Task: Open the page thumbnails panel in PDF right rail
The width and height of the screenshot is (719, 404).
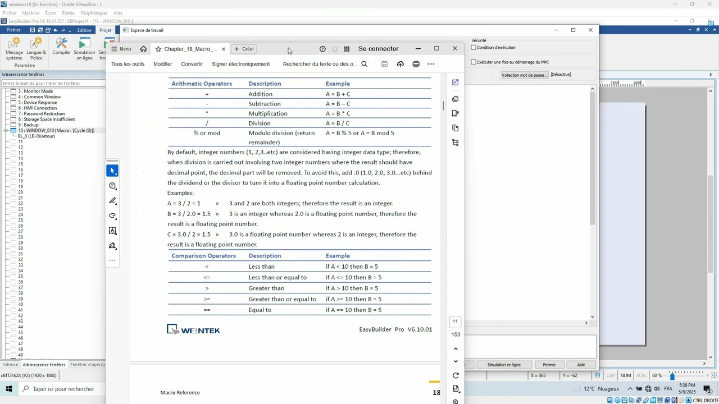Action: (455, 128)
